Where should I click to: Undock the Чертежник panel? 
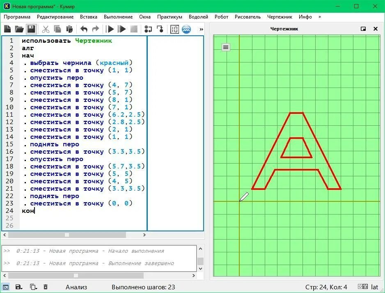[x=363, y=29]
